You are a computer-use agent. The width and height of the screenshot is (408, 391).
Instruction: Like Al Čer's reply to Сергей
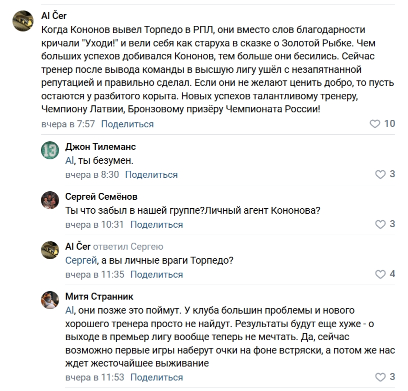(x=380, y=274)
